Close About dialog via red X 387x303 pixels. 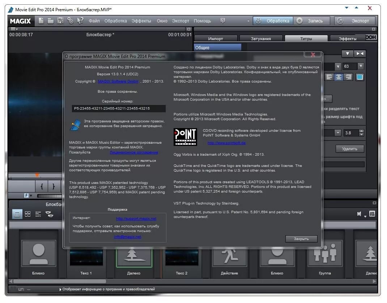click(313, 55)
